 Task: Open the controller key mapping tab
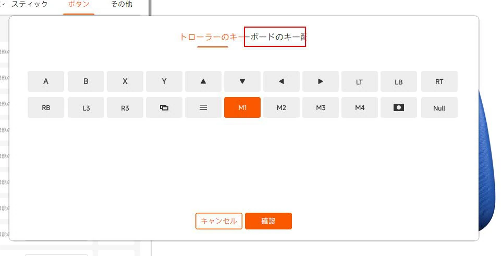point(212,37)
